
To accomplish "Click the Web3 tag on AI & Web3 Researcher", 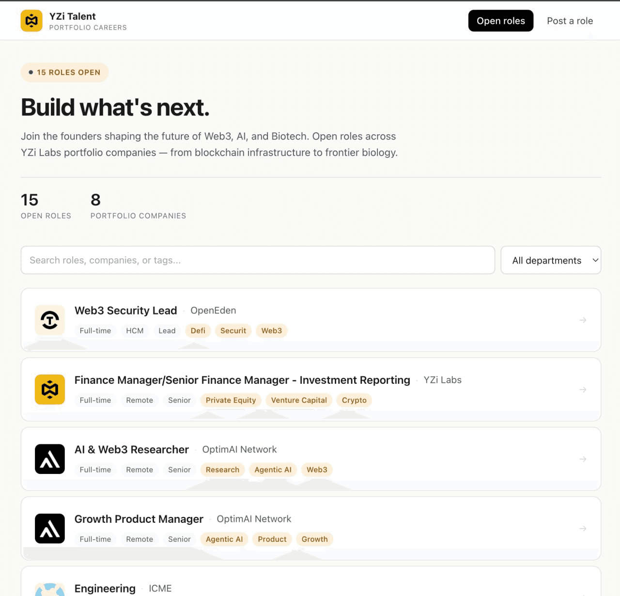I will [317, 470].
